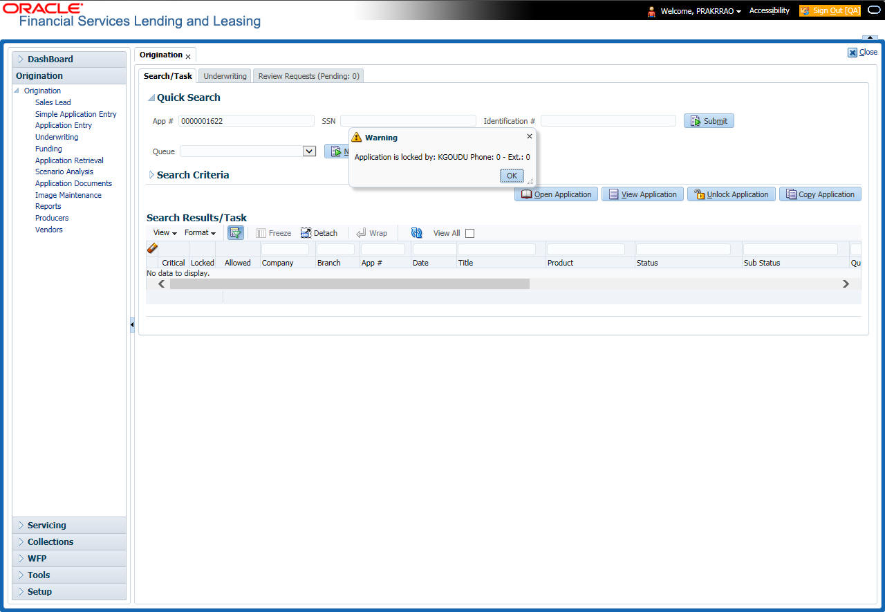Click OK in the Warning dialog
885x612 pixels.
pos(512,176)
